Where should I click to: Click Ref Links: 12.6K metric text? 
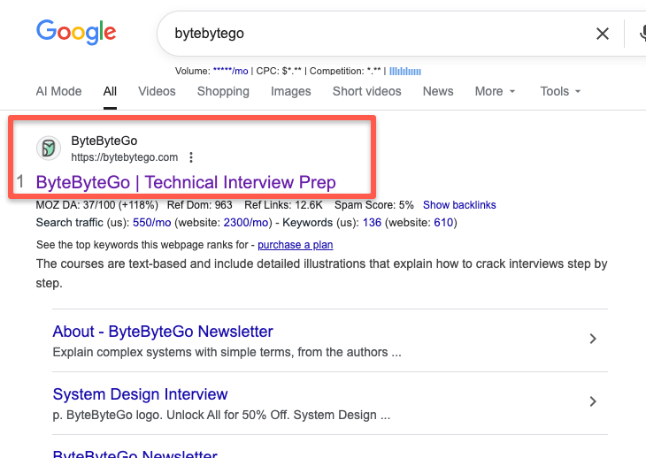283,205
